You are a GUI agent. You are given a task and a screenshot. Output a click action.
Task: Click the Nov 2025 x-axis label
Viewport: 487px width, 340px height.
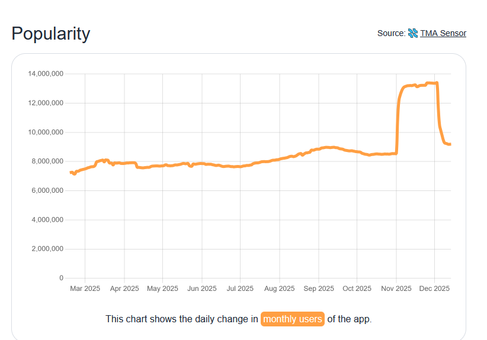pos(396,289)
